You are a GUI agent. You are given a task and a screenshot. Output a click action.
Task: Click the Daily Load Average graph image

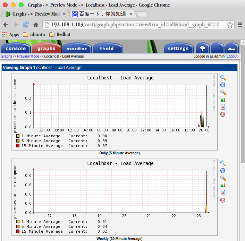click(x=115, y=112)
